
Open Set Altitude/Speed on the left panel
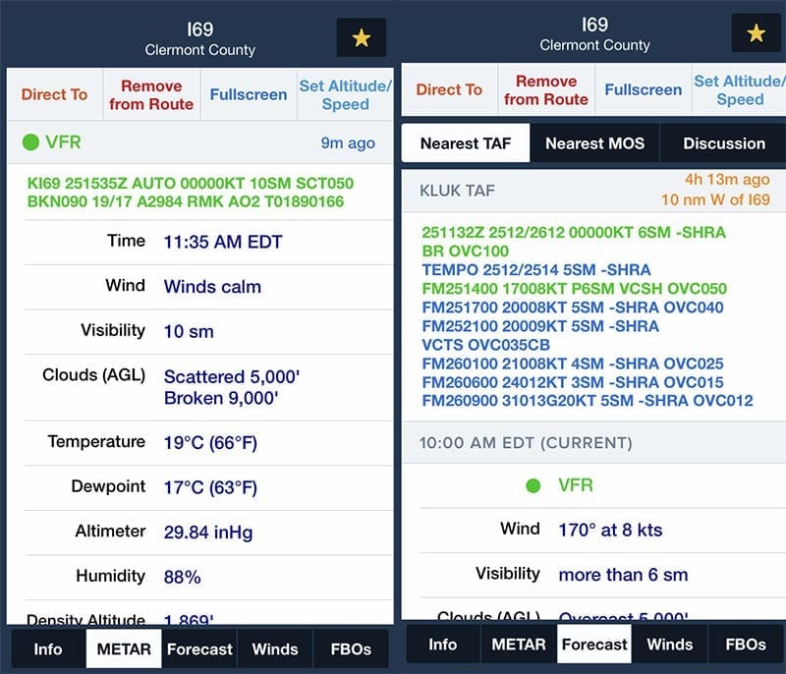[x=344, y=95]
